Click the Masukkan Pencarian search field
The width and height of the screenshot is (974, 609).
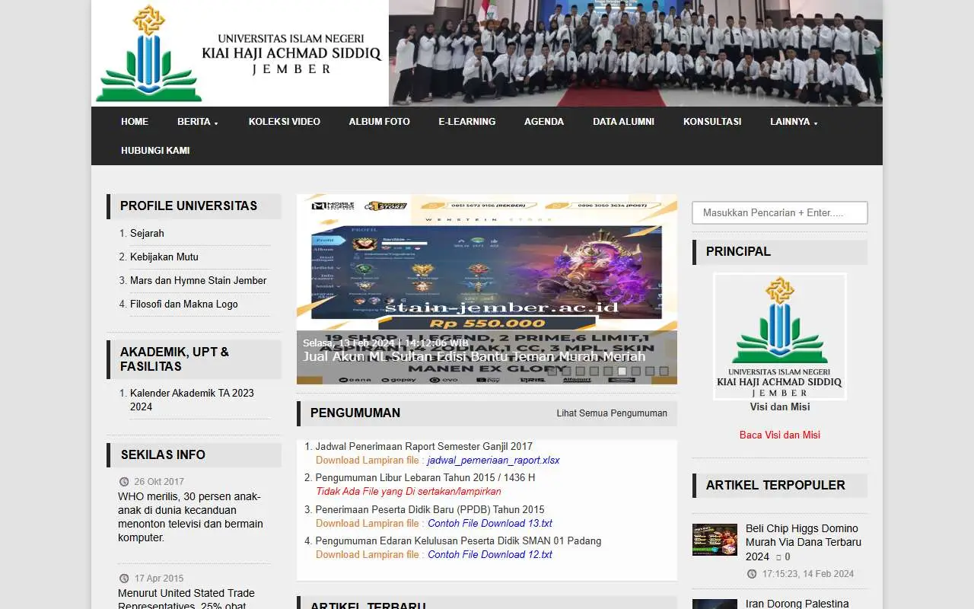point(780,213)
